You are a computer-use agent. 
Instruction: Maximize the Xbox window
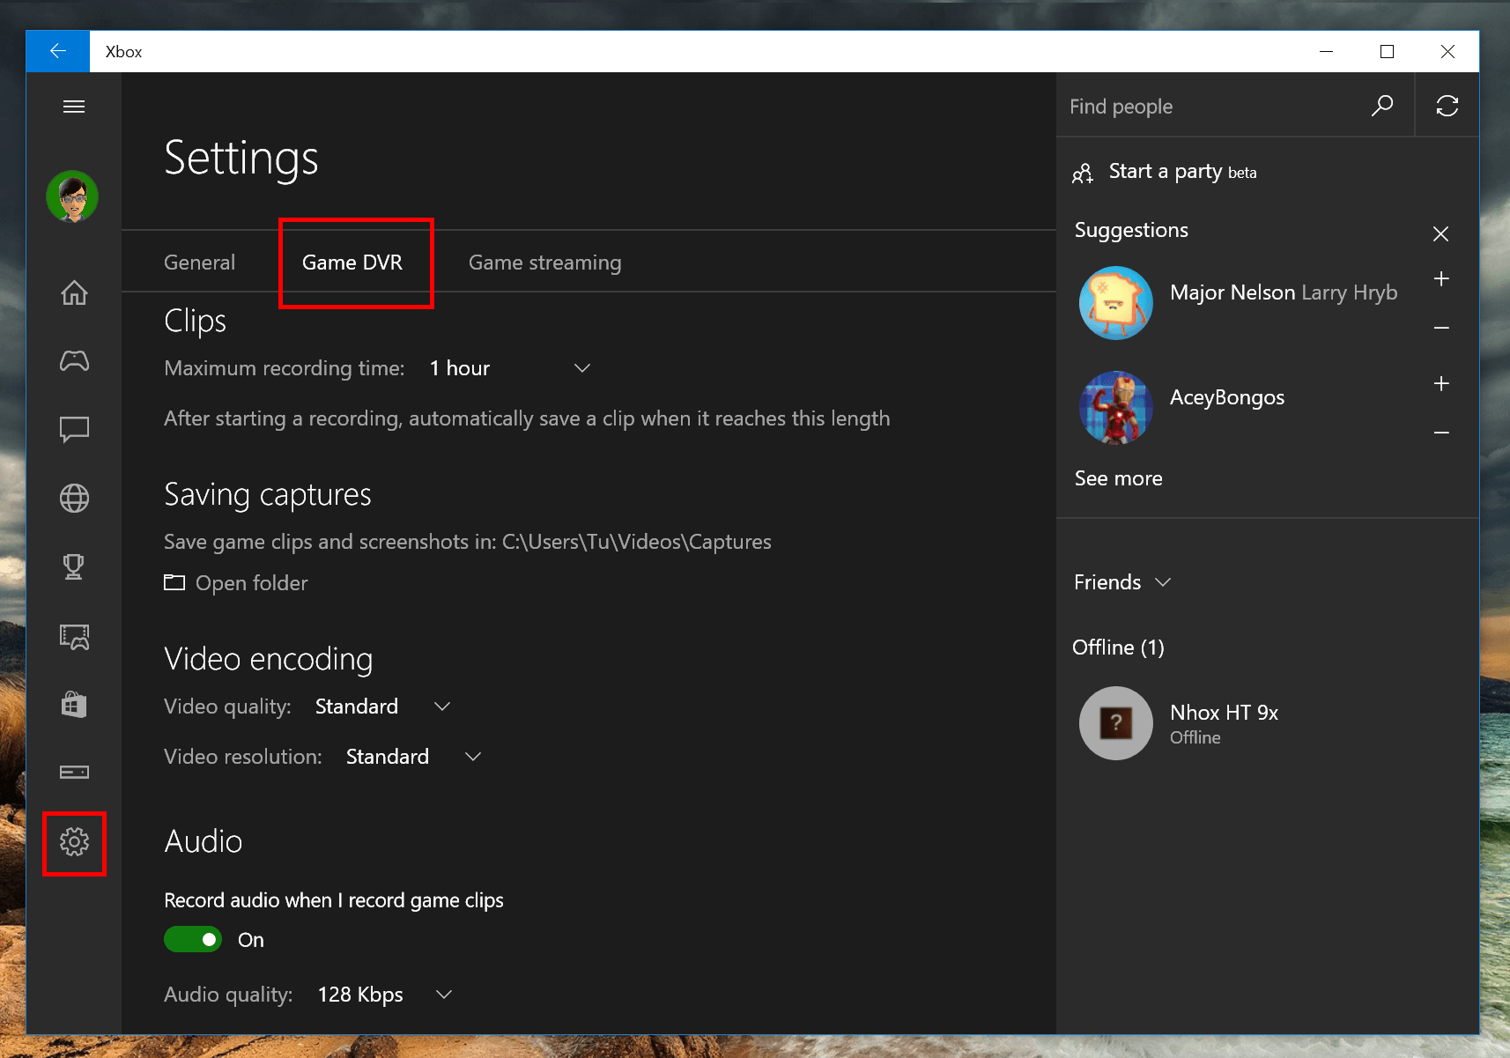click(x=1387, y=51)
